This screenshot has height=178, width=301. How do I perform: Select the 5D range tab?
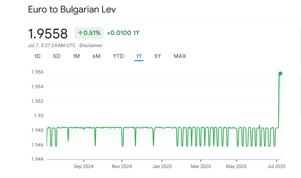[57, 56]
